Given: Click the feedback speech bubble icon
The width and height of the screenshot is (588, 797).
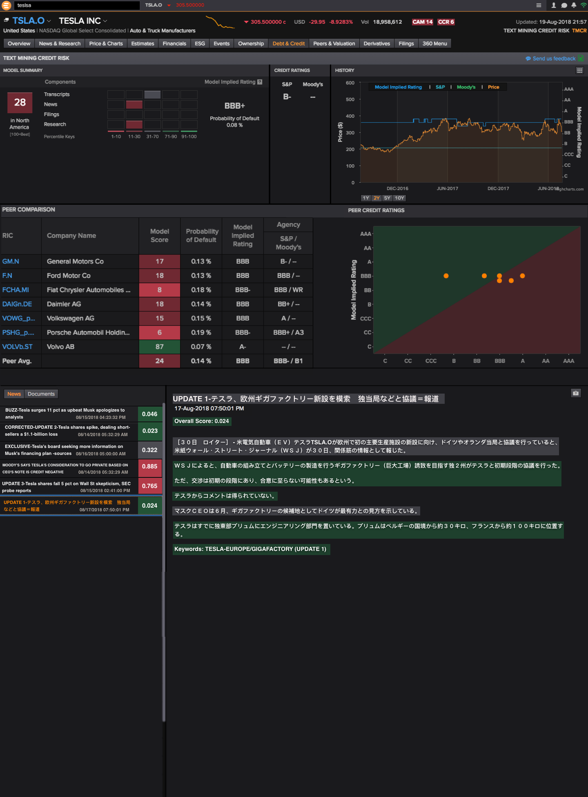Looking at the screenshot, I should (x=528, y=58).
